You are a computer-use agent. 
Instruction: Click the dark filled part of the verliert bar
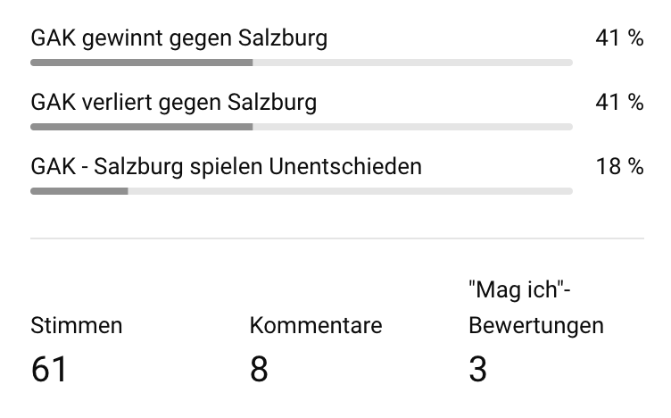click(141, 127)
